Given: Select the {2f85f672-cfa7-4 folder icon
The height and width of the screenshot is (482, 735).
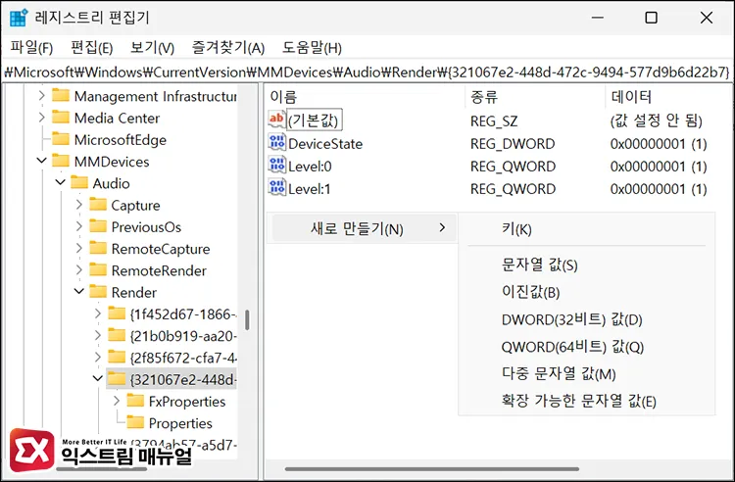Looking at the screenshot, I should (x=117, y=358).
